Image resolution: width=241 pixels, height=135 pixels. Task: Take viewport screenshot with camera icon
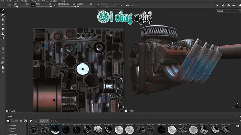coord(240,5)
